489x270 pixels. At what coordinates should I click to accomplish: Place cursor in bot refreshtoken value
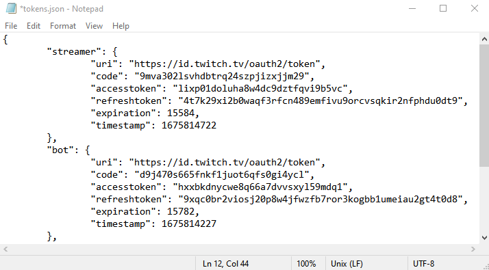tap(321, 200)
